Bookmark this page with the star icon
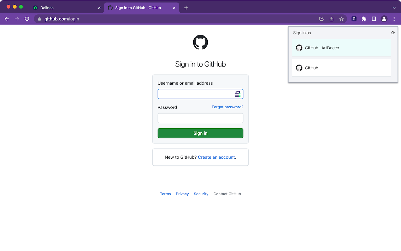Viewport: 401px width, 251px height. [x=341, y=19]
